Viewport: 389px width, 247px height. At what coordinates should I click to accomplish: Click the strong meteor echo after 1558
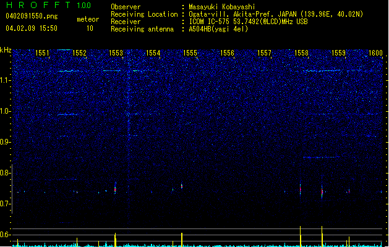click(322, 191)
